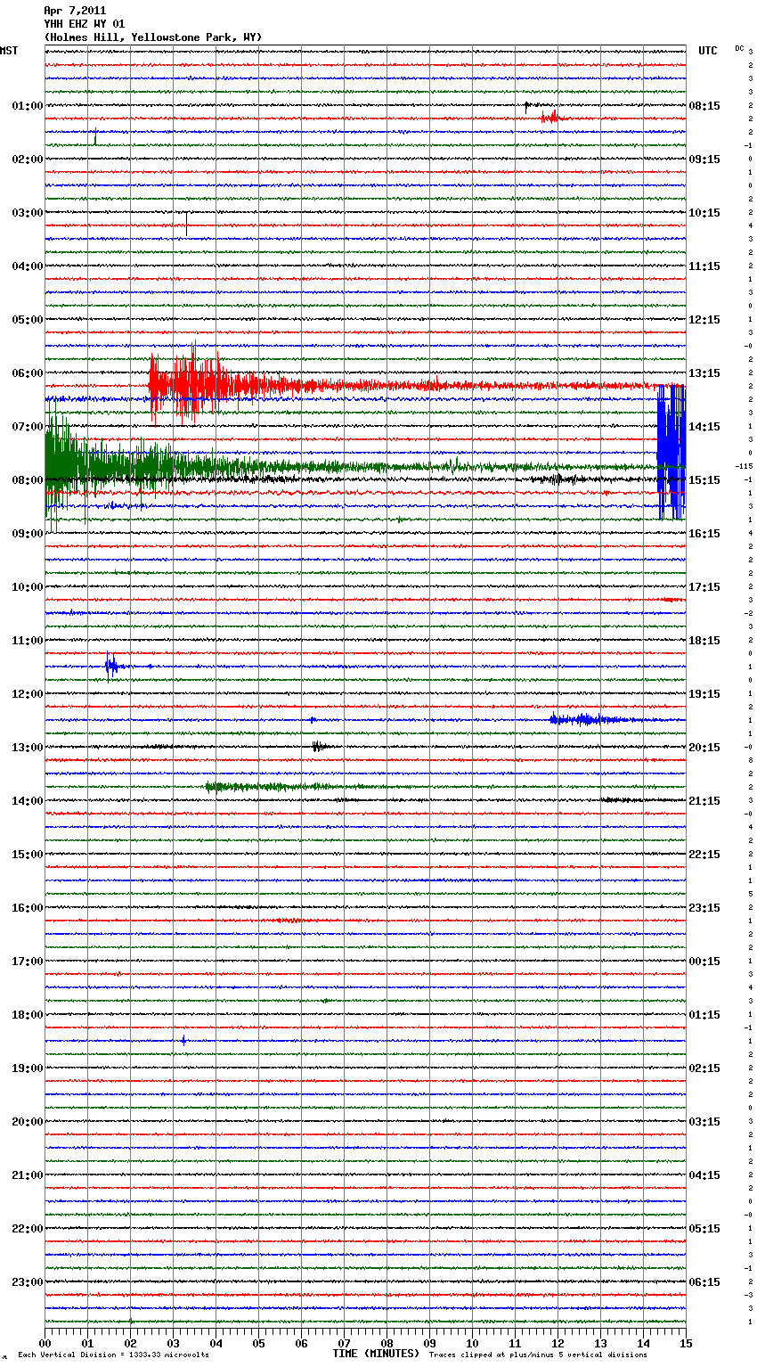757x1367 pixels.
Task: Click the '(Holmes Hill, Yellowstone Park, WY)' title
Action: tap(153, 37)
